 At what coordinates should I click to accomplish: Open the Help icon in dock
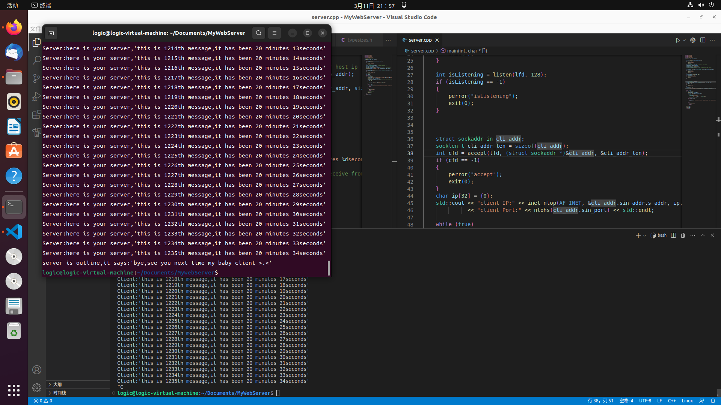coord(14,176)
